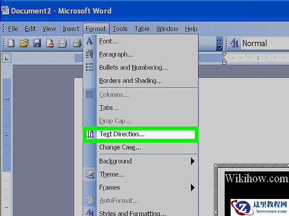Image resolution: width=289 pixels, height=216 pixels.
Task: Expand the Frames submenu
Action: point(141,188)
